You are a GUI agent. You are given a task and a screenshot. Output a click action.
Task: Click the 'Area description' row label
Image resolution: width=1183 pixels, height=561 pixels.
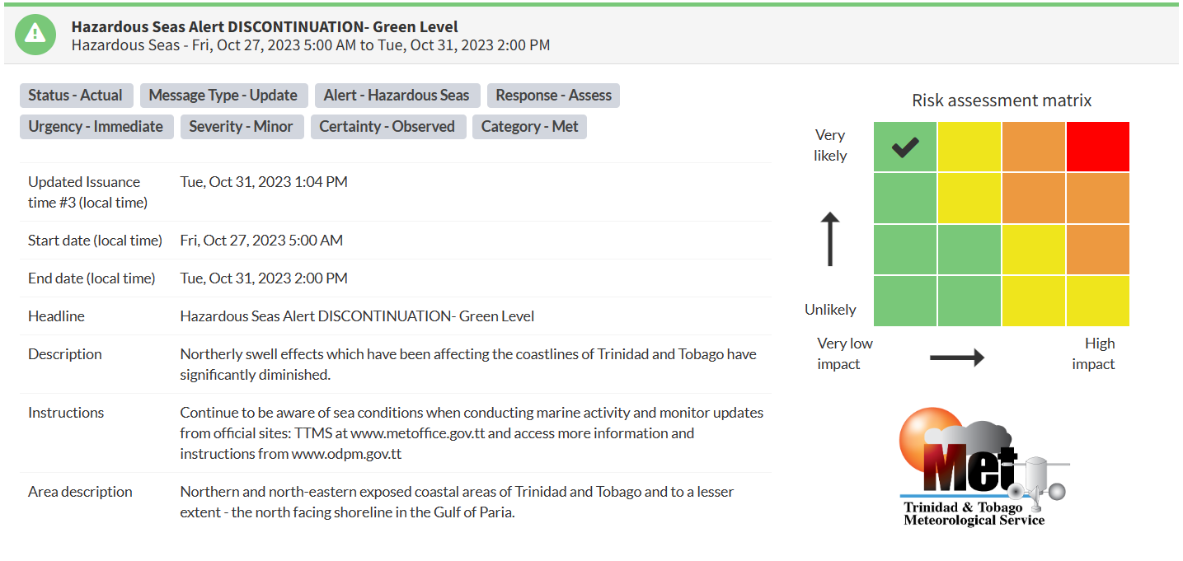pos(80,492)
